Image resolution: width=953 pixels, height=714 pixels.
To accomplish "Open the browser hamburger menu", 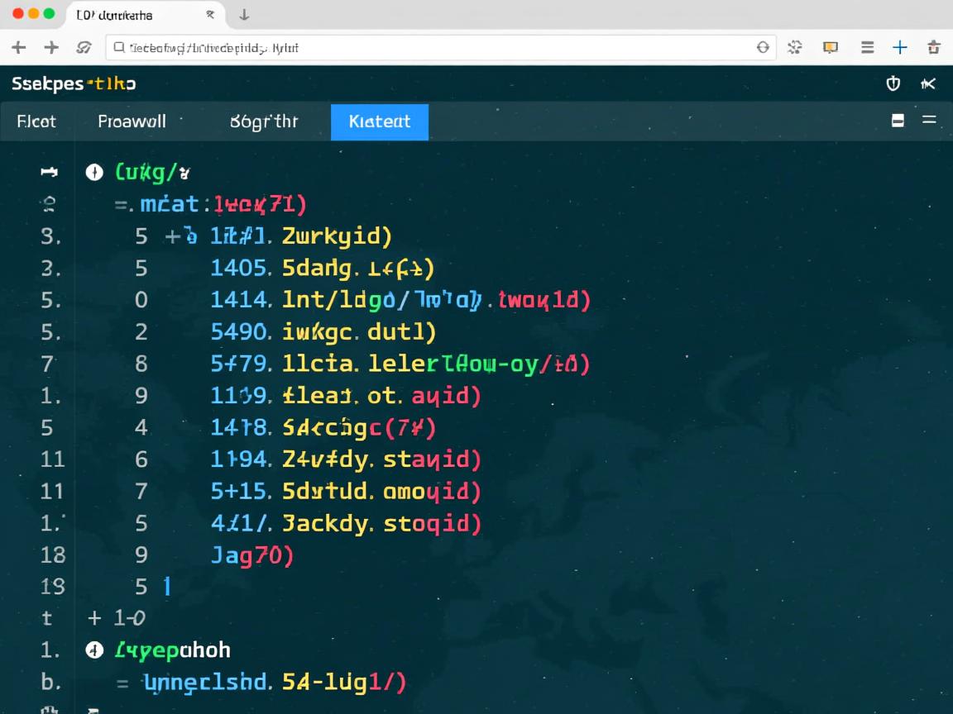I will [867, 48].
